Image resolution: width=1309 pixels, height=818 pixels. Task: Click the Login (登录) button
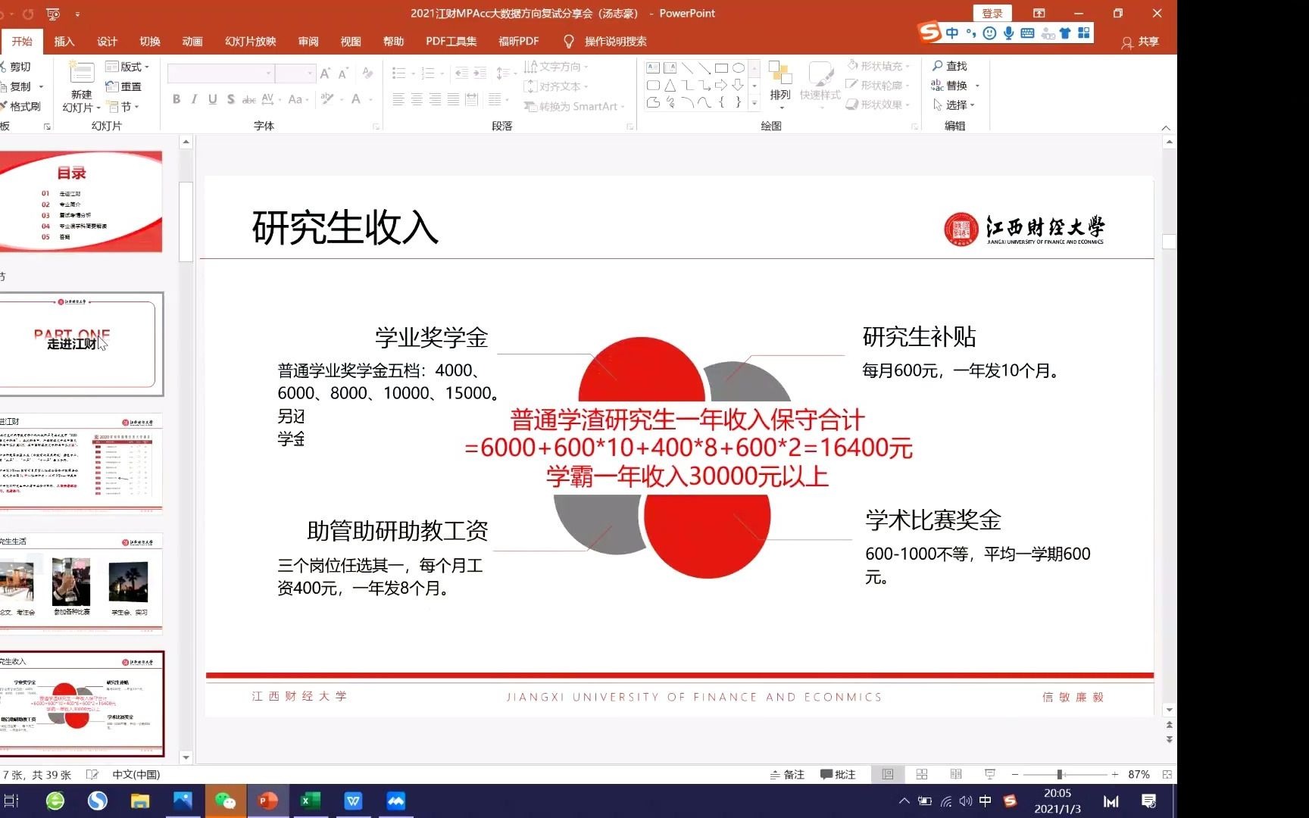point(992,13)
